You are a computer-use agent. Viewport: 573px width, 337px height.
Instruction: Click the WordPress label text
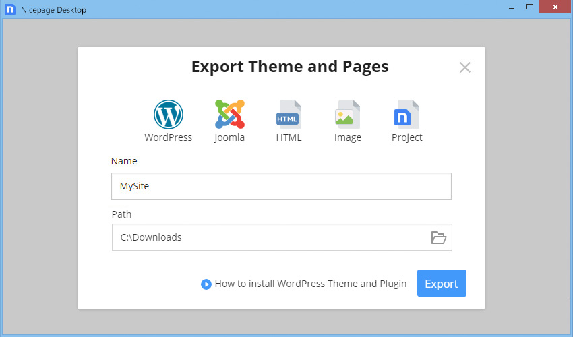pyautogui.click(x=168, y=137)
